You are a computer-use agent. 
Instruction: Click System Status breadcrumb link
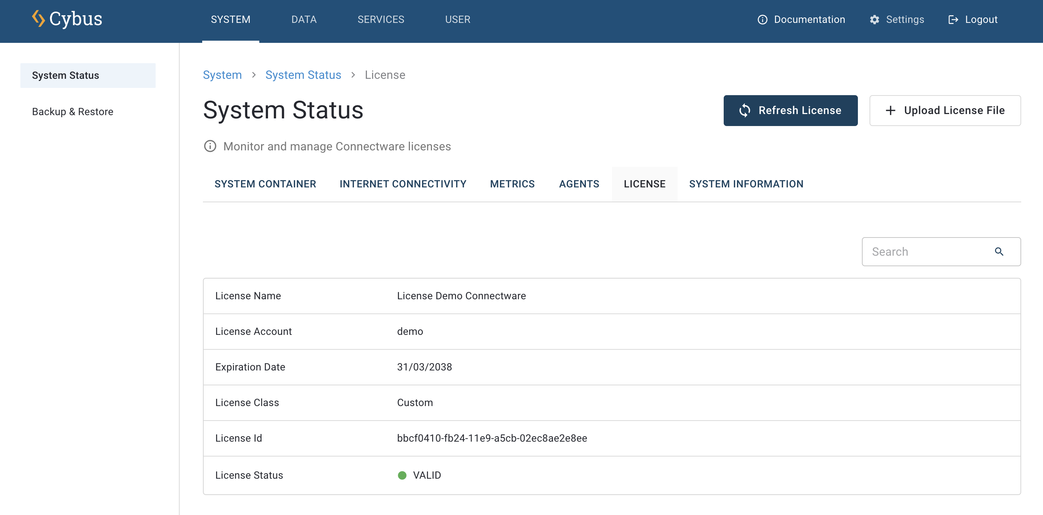click(x=303, y=75)
